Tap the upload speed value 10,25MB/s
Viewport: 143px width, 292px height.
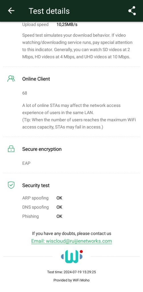pos(67,25)
